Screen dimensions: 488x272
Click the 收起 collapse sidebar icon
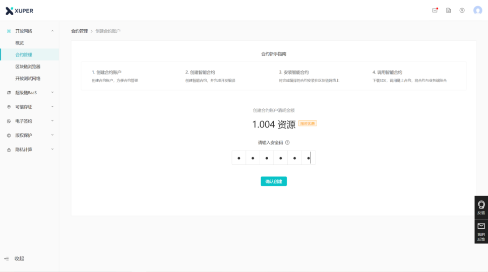pyautogui.click(x=7, y=258)
